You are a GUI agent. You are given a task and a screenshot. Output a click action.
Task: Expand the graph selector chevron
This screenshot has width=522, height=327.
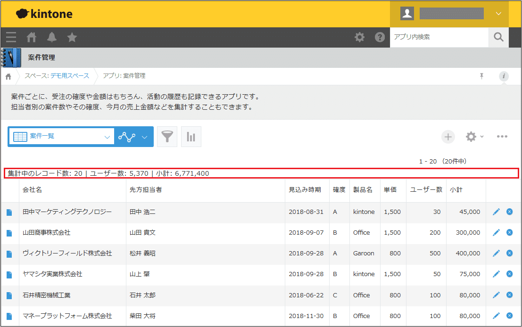[x=144, y=137]
